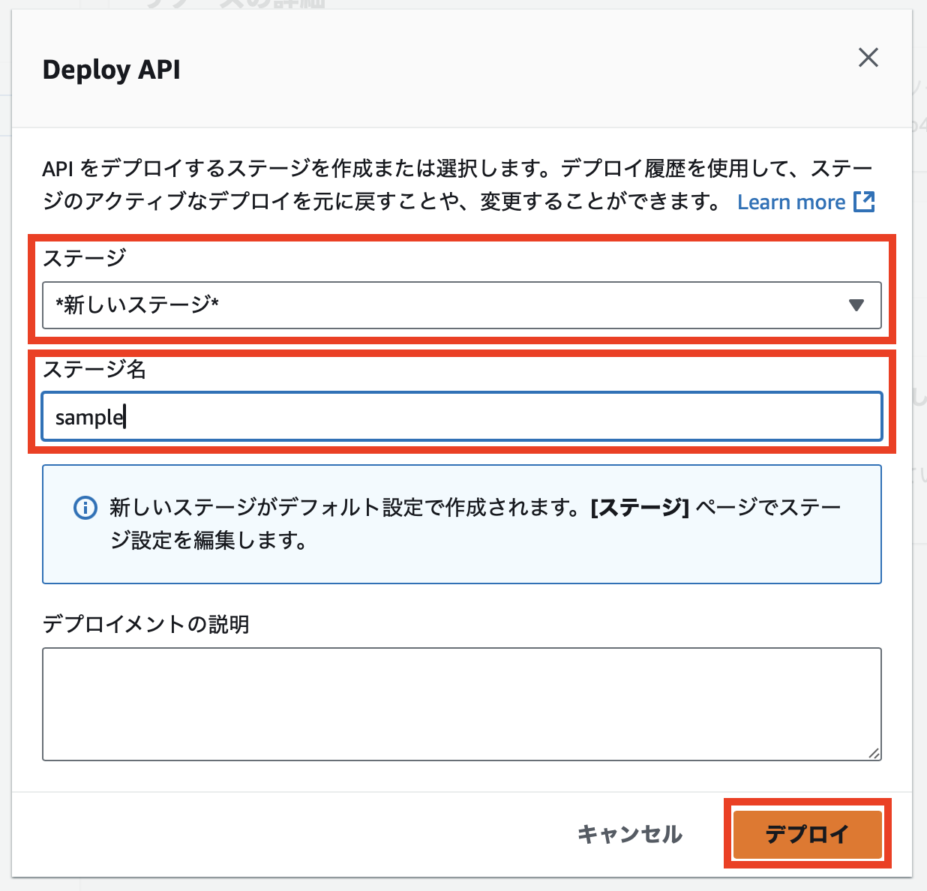Click the ステージ label above the dropdown
The width and height of the screenshot is (927, 891).
[x=84, y=258]
